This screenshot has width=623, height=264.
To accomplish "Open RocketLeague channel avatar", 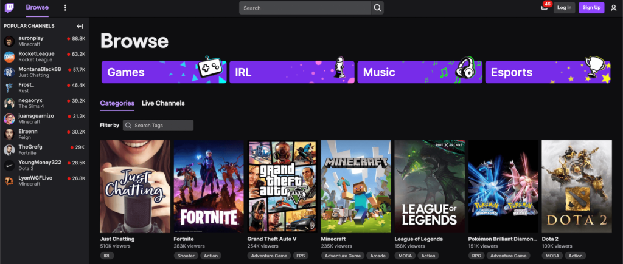I will (x=9, y=56).
